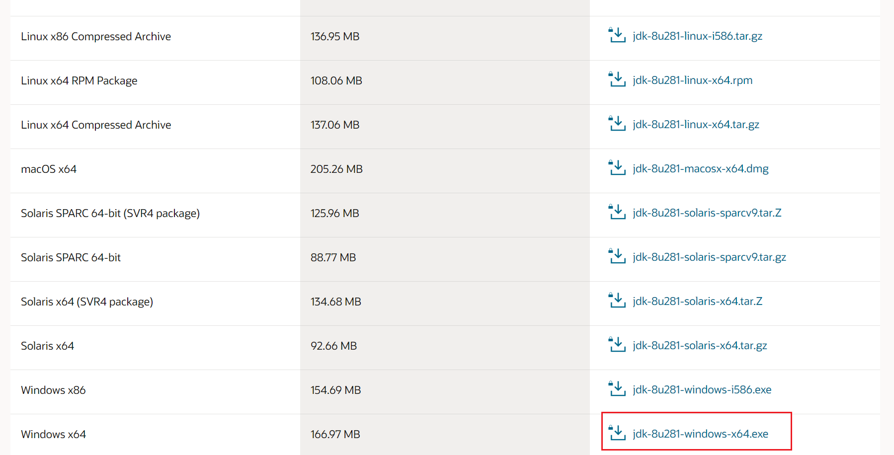The image size is (894, 455).
Task: Download jdk-8u281-macosx-x64.dmg via its link
Action: pos(700,168)
